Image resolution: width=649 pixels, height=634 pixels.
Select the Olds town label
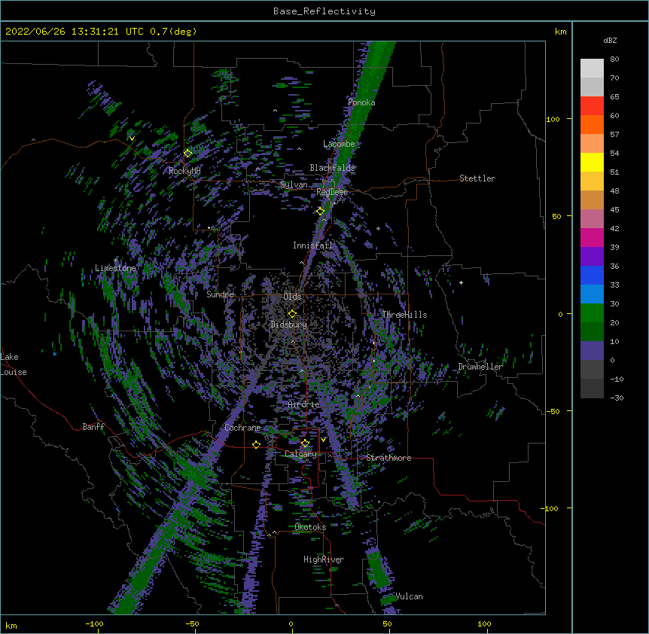click(x=292, y=297)
